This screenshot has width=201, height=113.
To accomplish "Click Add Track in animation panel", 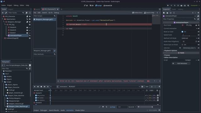I will coord(38,90).
